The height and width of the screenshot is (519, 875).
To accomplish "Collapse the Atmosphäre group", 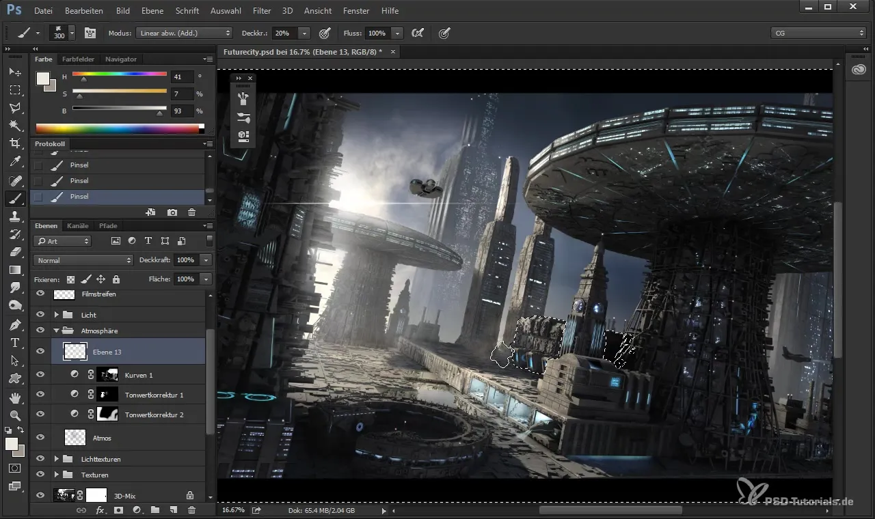I will (57, 331).
